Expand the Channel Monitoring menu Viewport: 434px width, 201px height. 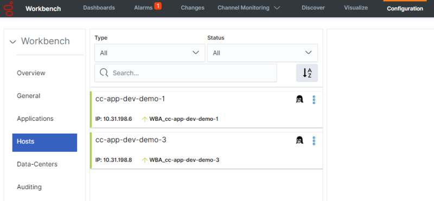coord(249,8)
